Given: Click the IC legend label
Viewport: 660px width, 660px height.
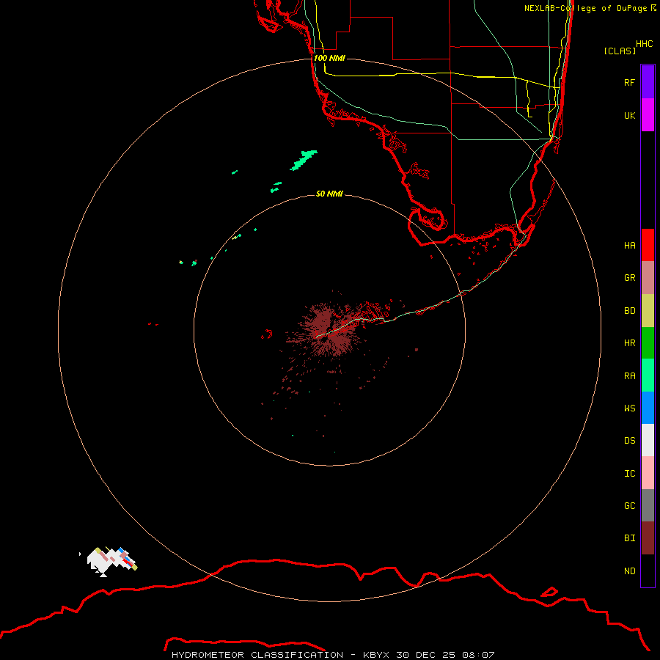Looking at the screenshot, I should point(629,474).
